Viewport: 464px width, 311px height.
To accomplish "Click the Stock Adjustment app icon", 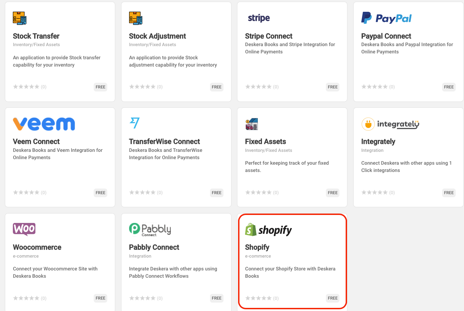I will point(136,18).
